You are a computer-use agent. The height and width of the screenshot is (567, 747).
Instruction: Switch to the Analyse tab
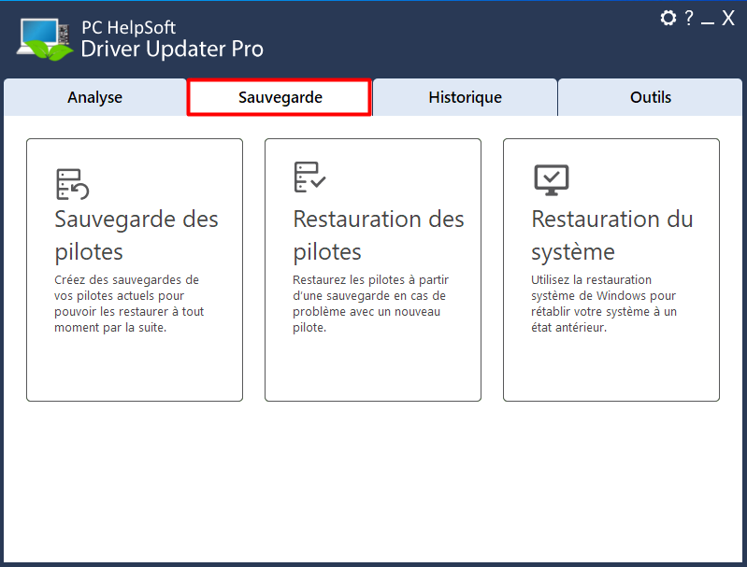pyautogui.click(x=94, y=97)
